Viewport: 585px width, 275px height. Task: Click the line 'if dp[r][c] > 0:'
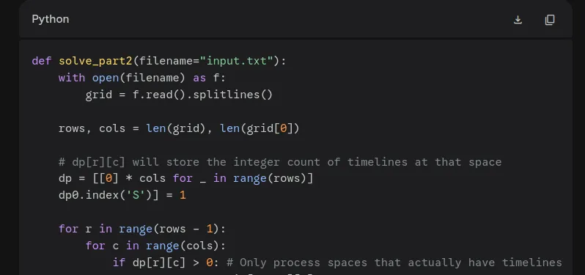166,263
